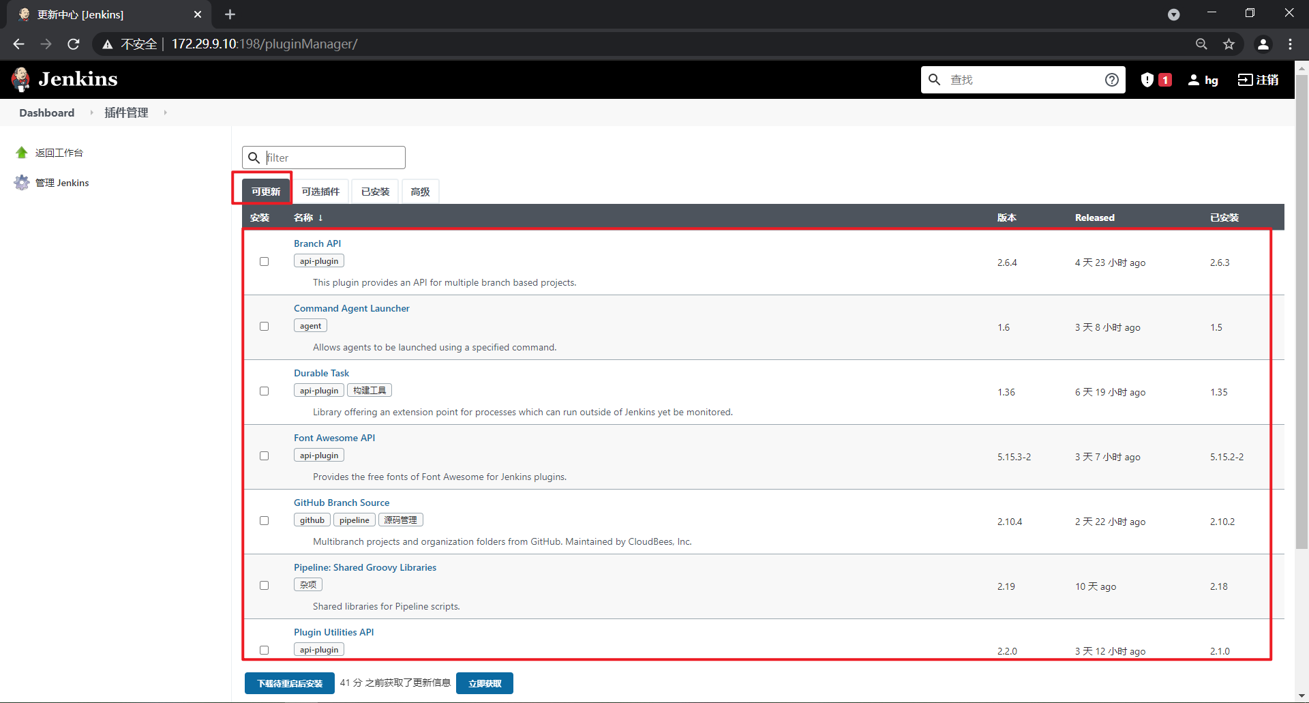This screenshot has width=1309, height=703.
Task: Click the 管理 Jenkins sidebar link
Action: coord(62,183)
